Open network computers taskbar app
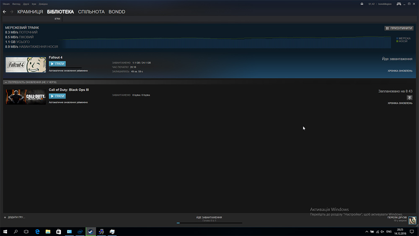 [101, 231]
